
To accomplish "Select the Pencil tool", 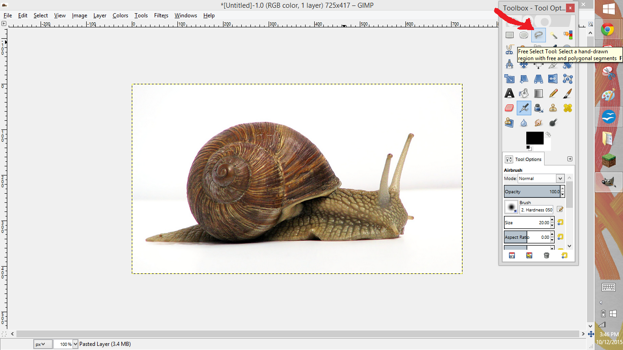I will click(x=553, y=93).
